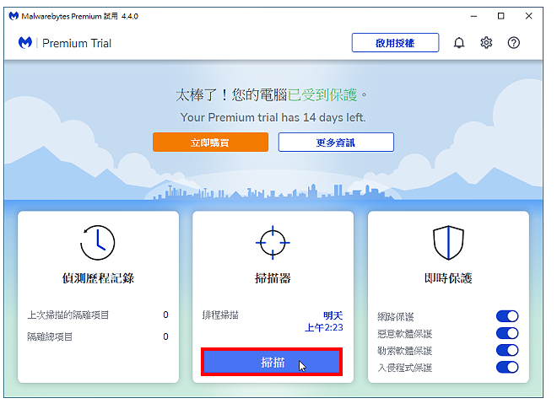557x409 pixels.
Task: Click the 上次掃描的隔離項目 row label
Action: (x=68, y=315)
